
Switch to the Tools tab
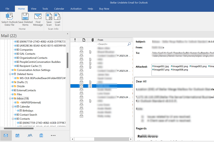point(45,9)
